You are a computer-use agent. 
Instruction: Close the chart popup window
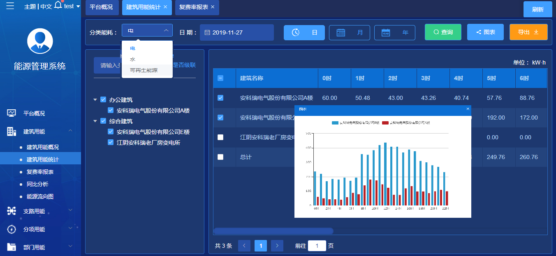coord(468,109)
